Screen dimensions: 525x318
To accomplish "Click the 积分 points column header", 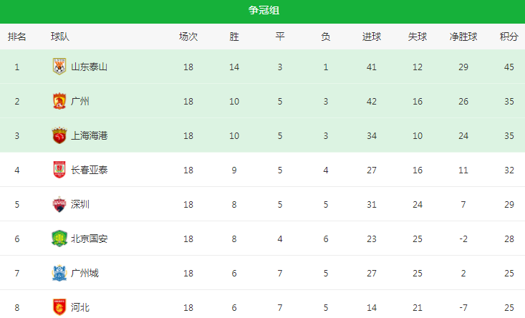I will [x=509, y=36].
